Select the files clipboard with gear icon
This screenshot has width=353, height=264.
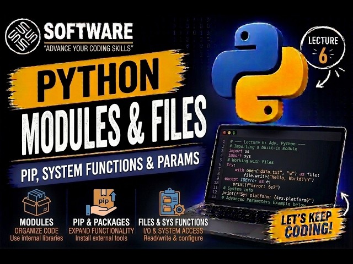(x=172, y=202)
